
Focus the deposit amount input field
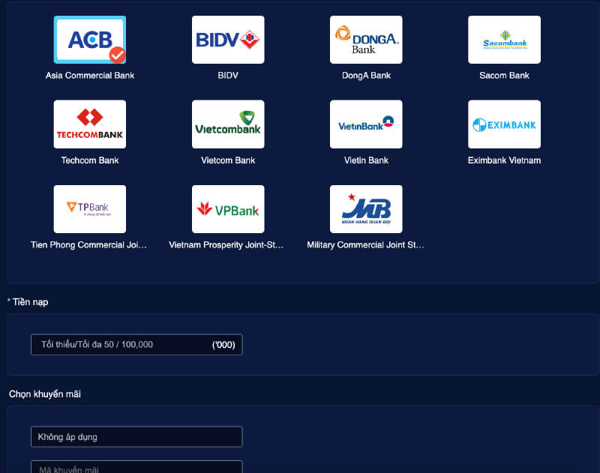tap(136, 345)
